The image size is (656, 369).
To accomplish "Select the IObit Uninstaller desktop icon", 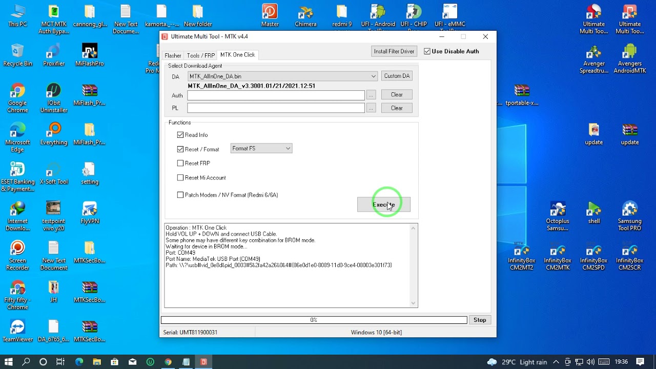I will 53,98.
